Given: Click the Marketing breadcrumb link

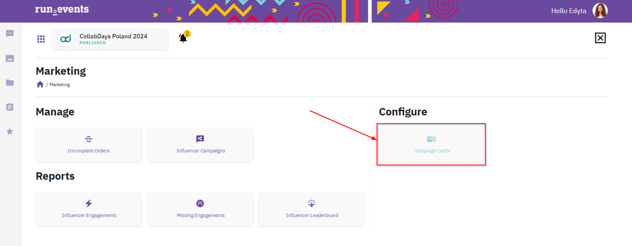Looking at the screenshot, I should pyautogui.click(x=60, y=84).
